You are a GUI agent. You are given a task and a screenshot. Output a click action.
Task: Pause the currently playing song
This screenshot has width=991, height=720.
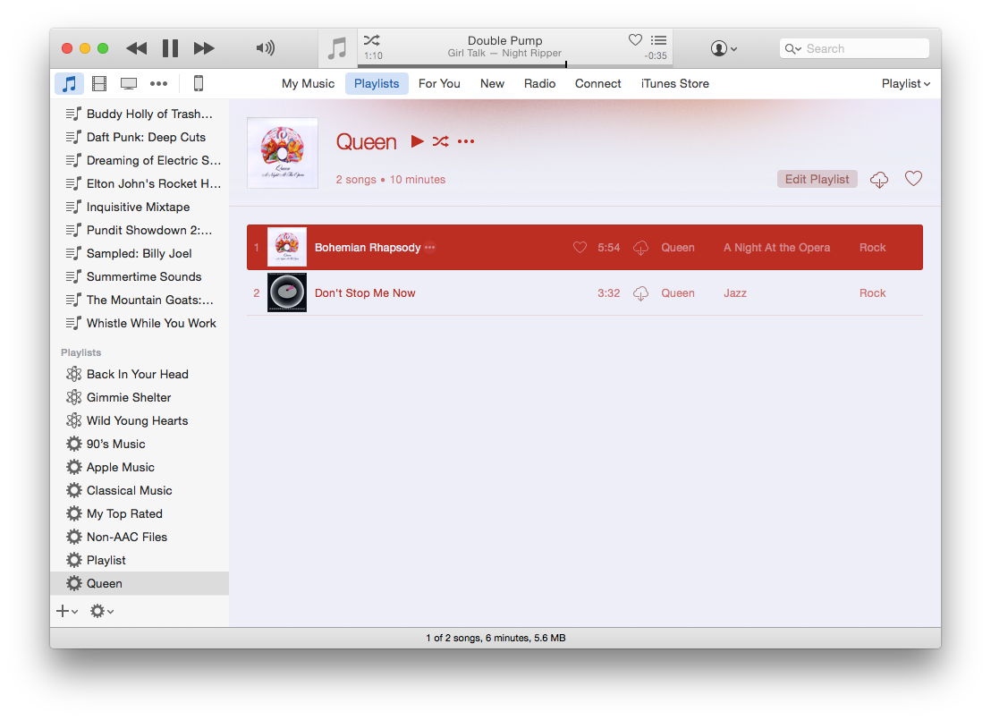170,48
